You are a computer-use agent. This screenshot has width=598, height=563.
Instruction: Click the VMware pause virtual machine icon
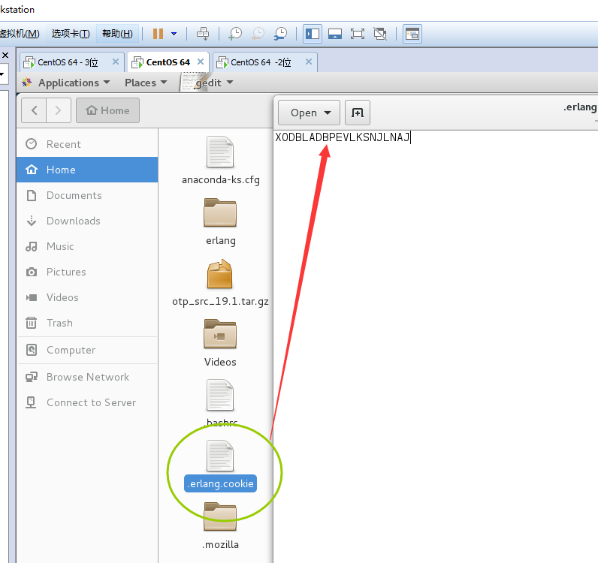(x=158, y=34)
